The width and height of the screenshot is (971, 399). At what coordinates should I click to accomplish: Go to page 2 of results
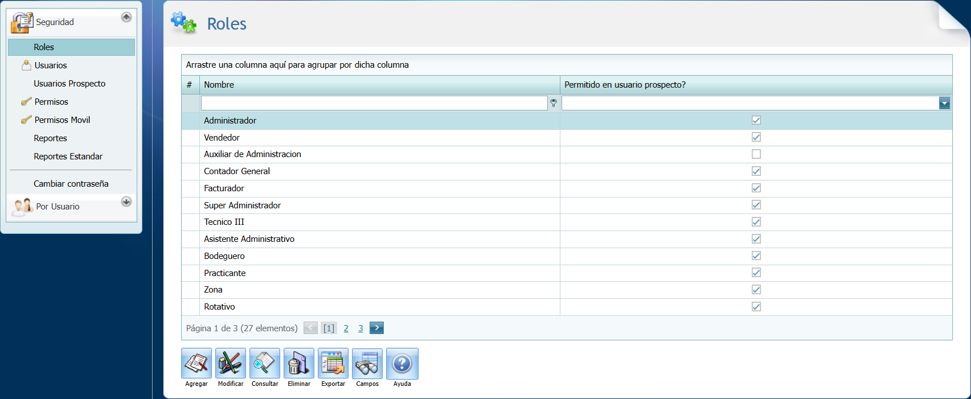(x=346, y=328)
